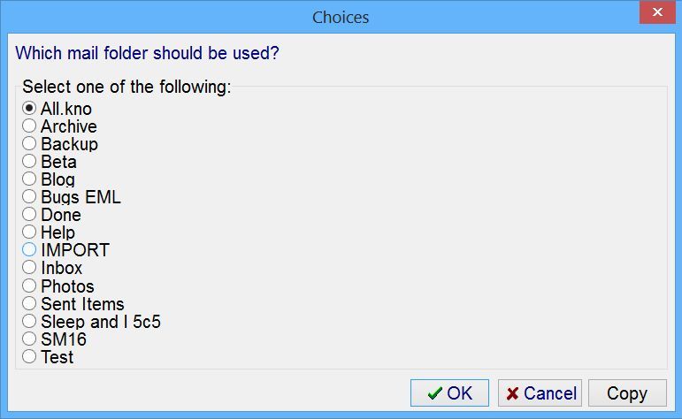
Task: Choose the Bugs EML radio button
Action: tap(29, 197)
